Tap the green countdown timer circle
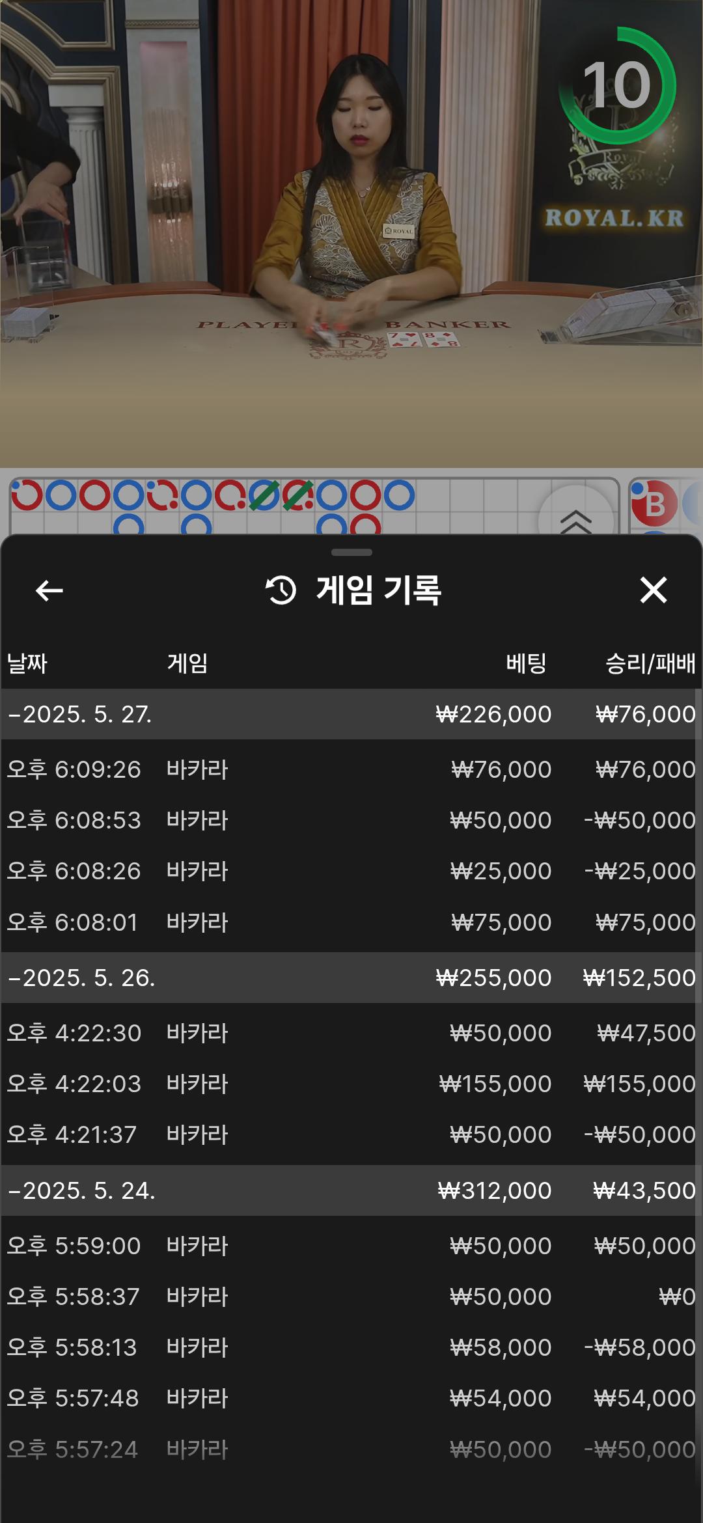The image size is (703, 1523). (617, 85)
